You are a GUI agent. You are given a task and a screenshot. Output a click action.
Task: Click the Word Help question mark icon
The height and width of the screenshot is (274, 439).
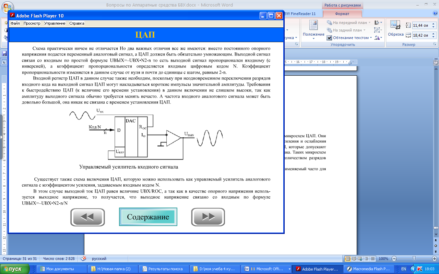pyautogui.click(x=435, y=13)
